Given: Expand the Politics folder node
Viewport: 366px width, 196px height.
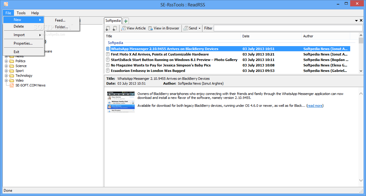Looking at the screenshot, I should pos(6,61).
